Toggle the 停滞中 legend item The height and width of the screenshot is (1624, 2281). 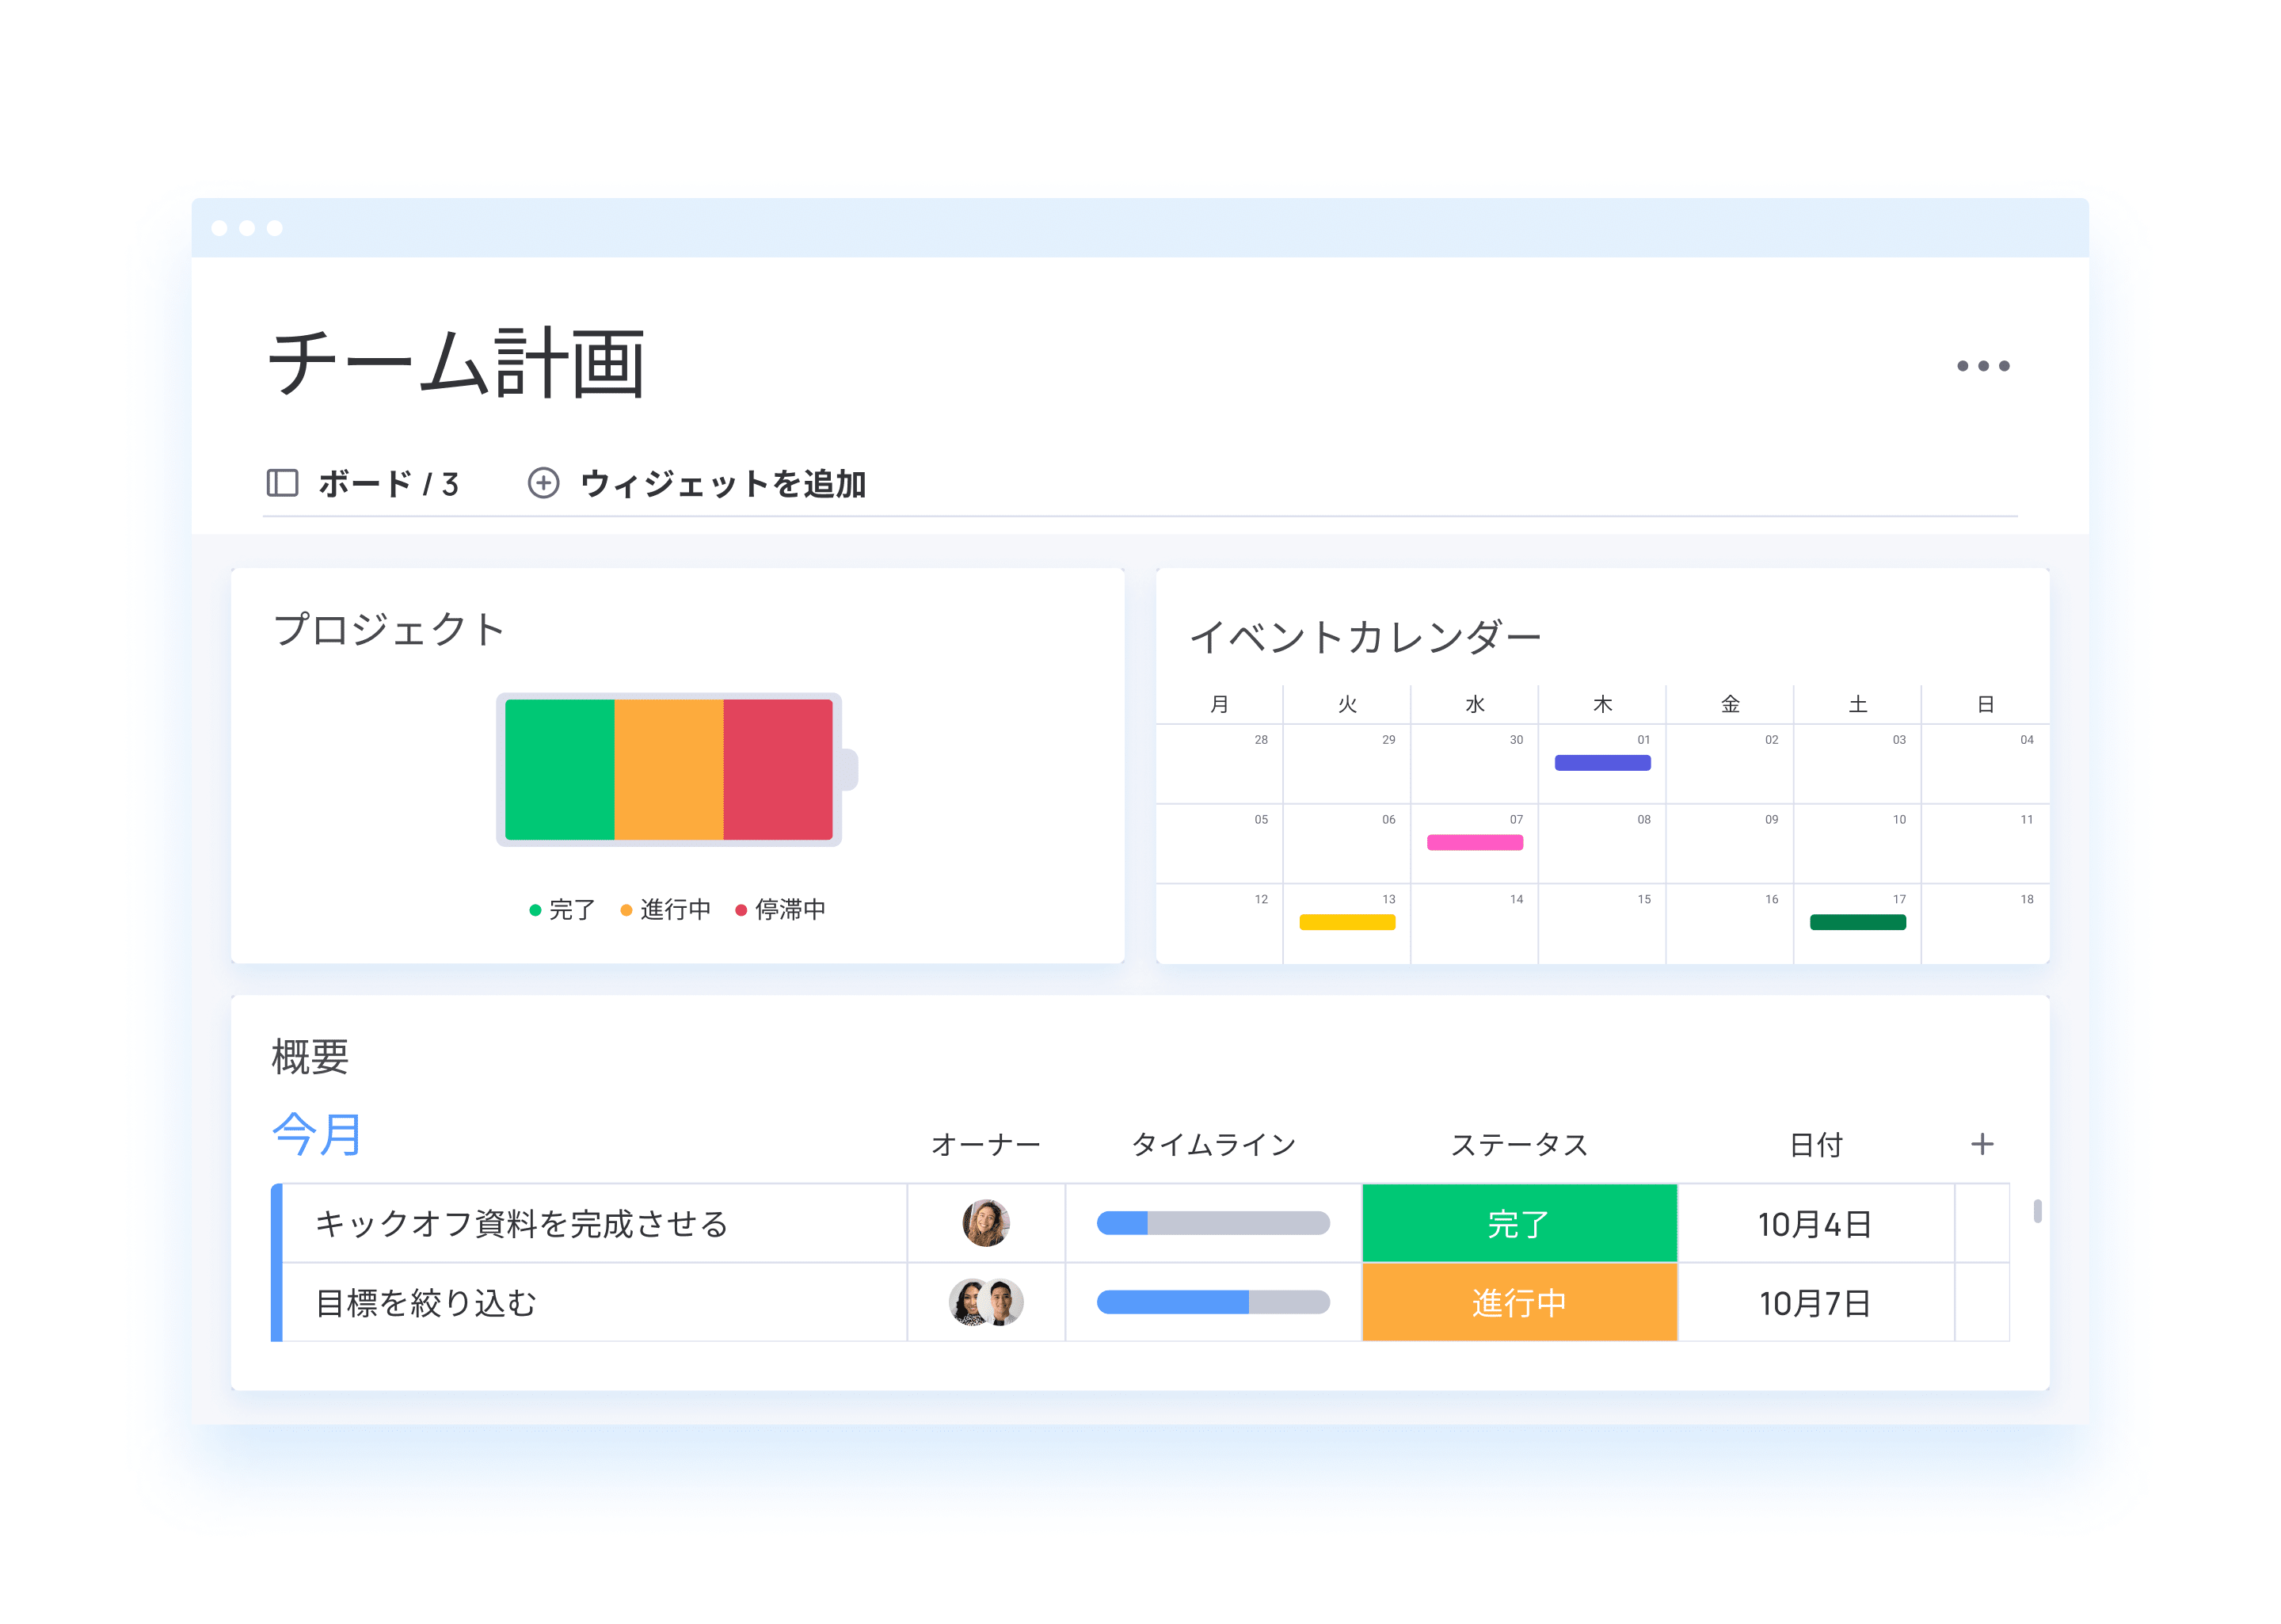tap(781, 909)
